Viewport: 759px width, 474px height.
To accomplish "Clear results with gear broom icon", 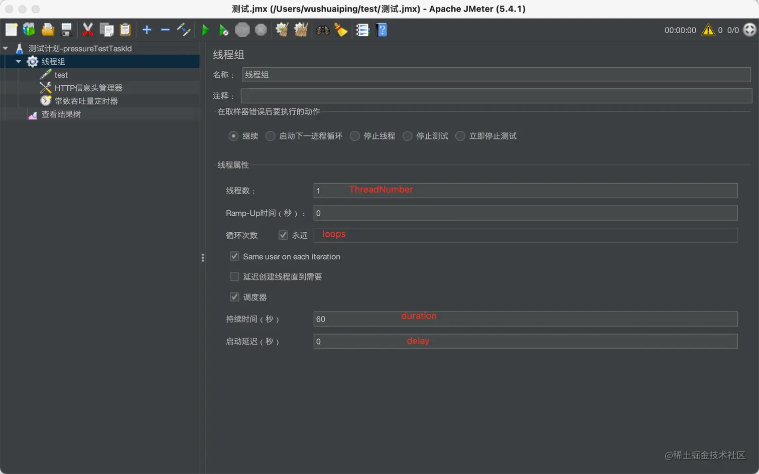I will coord(282,30).
